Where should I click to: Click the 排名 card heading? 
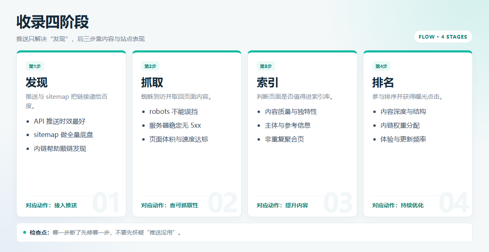(383, 83)
